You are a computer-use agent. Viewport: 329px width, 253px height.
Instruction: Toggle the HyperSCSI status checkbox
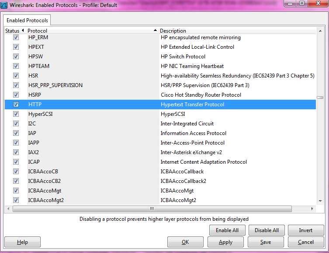tap(16, 114)
